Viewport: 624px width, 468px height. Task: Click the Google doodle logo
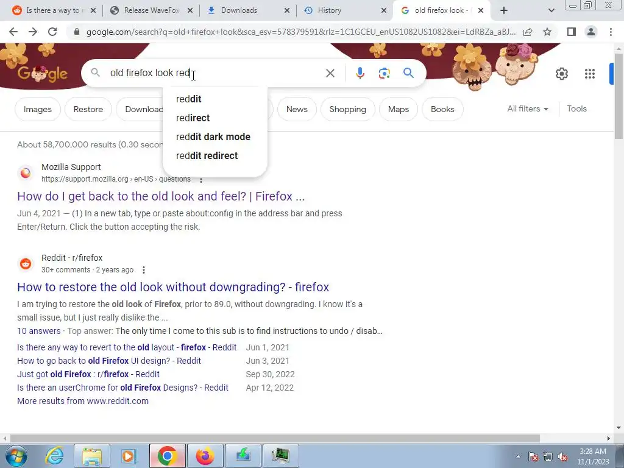(x=42, y=74)
